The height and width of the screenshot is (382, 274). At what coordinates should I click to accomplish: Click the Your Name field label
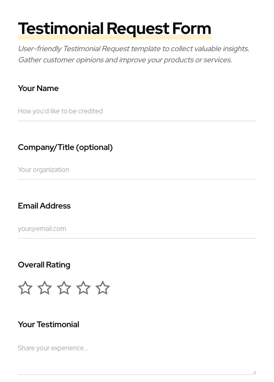pyautogui.click(x=38, y=88)
